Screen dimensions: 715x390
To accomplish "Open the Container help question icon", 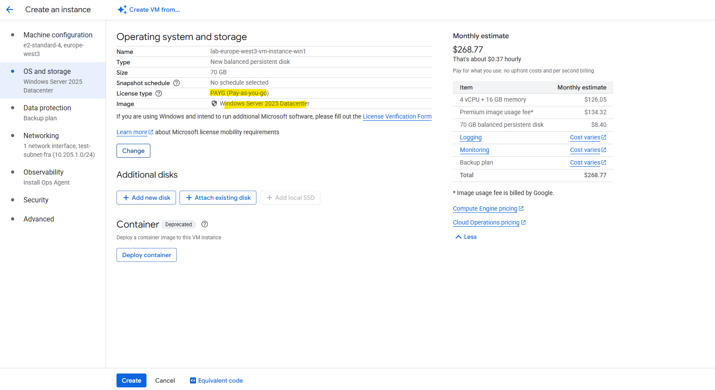I will [205, 224].
